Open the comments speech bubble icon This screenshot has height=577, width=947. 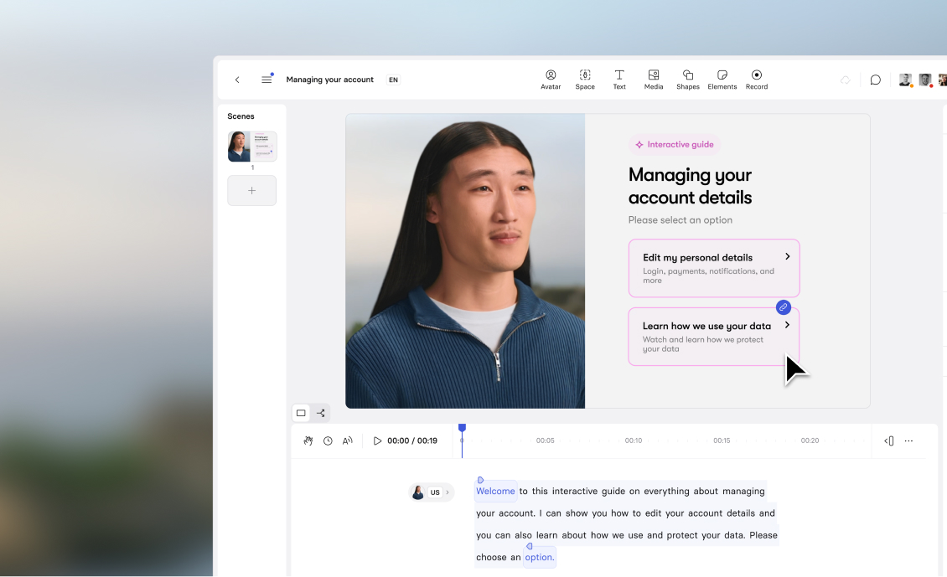pos(875,80)
